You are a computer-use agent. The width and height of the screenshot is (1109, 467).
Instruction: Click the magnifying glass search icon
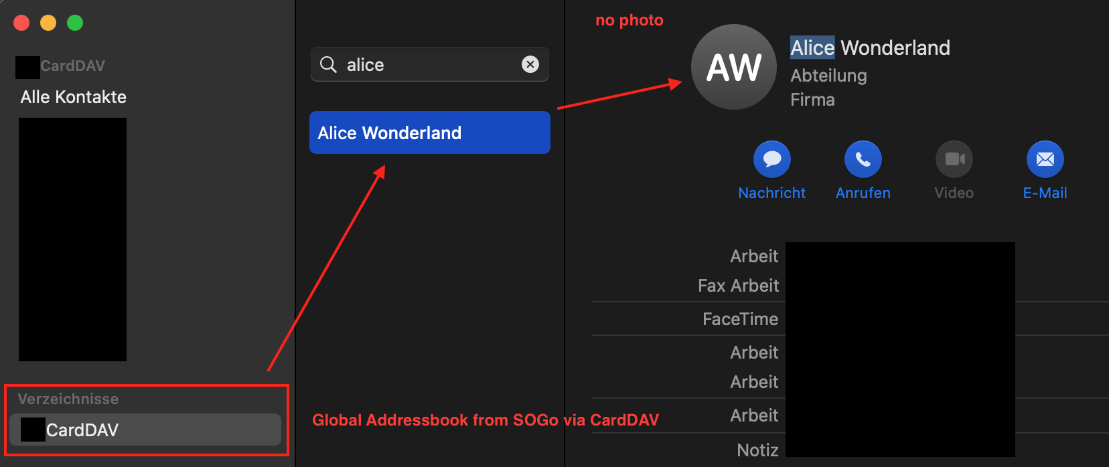point(328,64)
